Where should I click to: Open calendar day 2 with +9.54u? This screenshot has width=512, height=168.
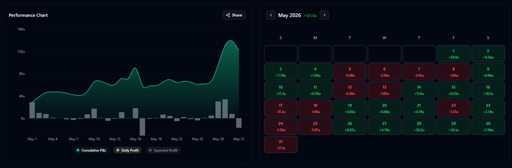click(x=488, y=54)
